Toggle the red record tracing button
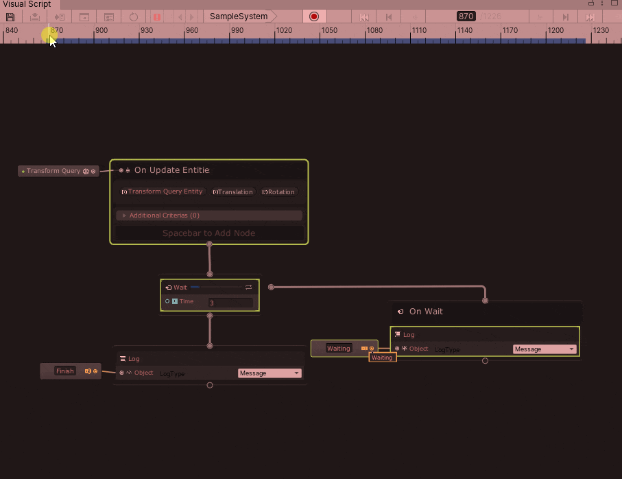622x479 pixels. [314, 16]
